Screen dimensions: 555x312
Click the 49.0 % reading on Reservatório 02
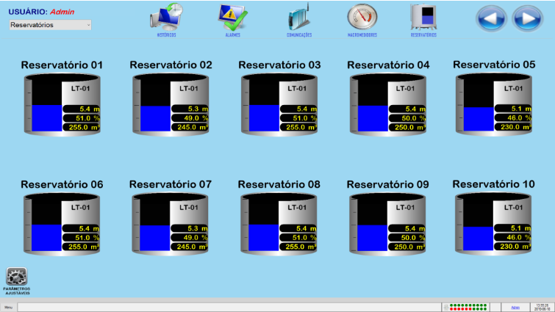193,117
